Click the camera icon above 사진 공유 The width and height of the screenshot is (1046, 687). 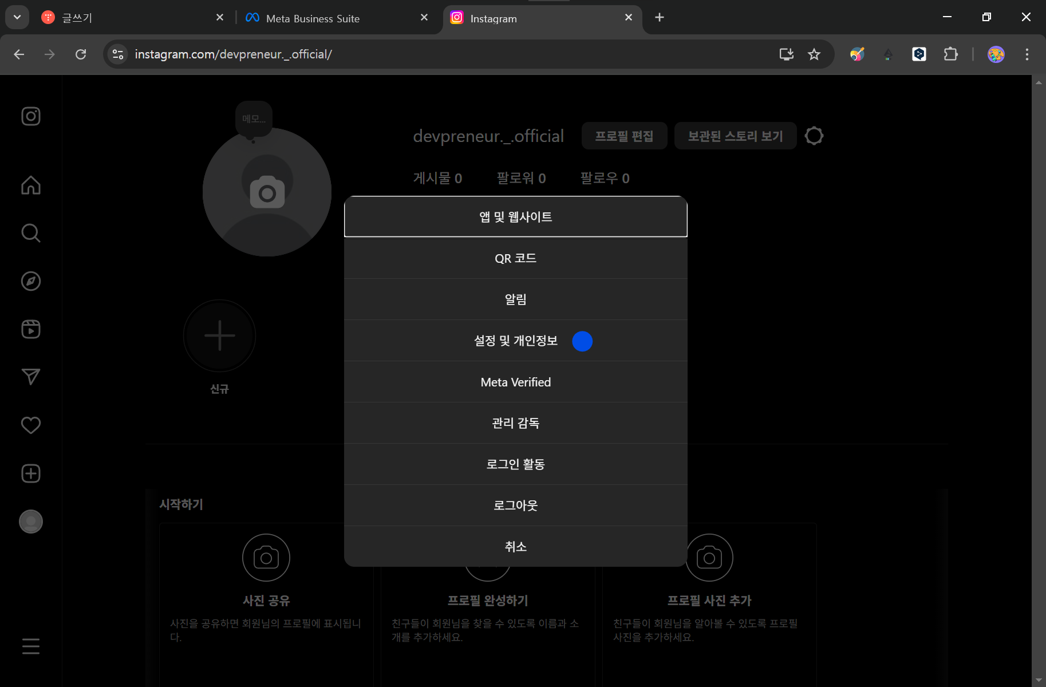pos(266,558)
